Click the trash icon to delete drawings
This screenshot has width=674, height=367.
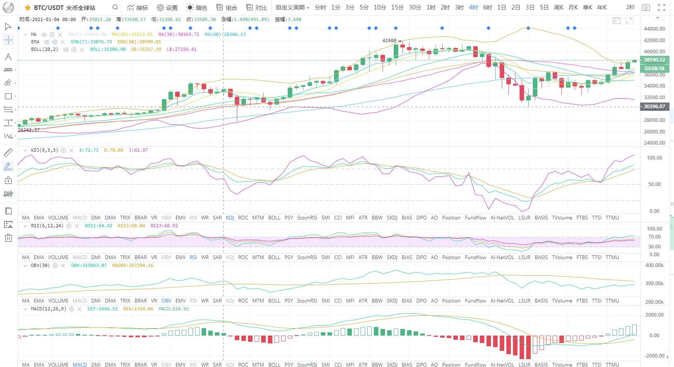pos(8,238)
